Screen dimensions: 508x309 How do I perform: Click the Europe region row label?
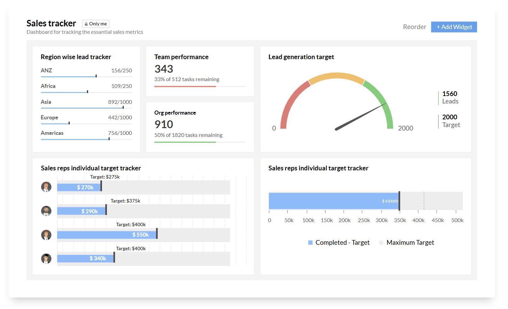click(49, 117)
